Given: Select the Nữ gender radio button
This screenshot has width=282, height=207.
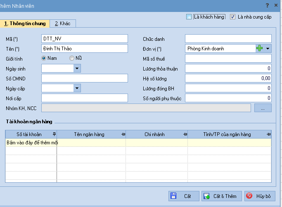Looking at the screenshot, I should pyautogui.click(x=72, y=58).
